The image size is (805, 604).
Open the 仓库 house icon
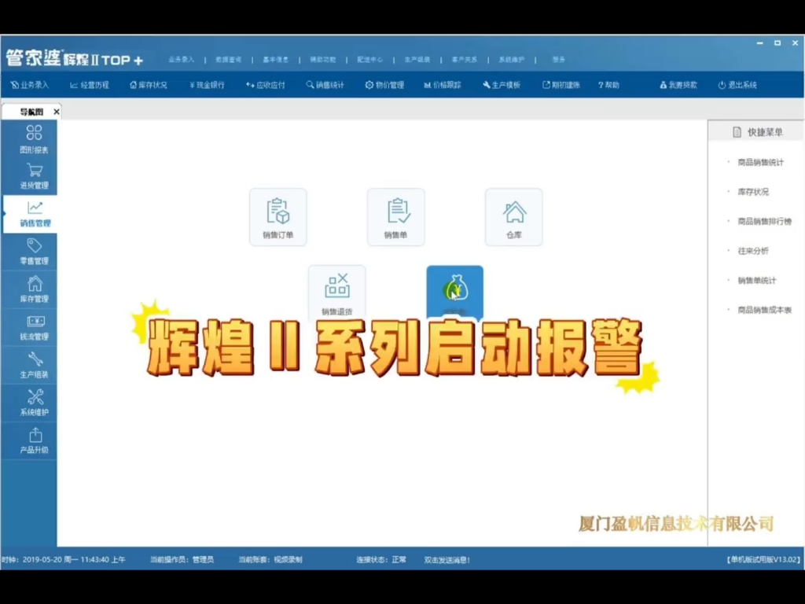[514, 217]
